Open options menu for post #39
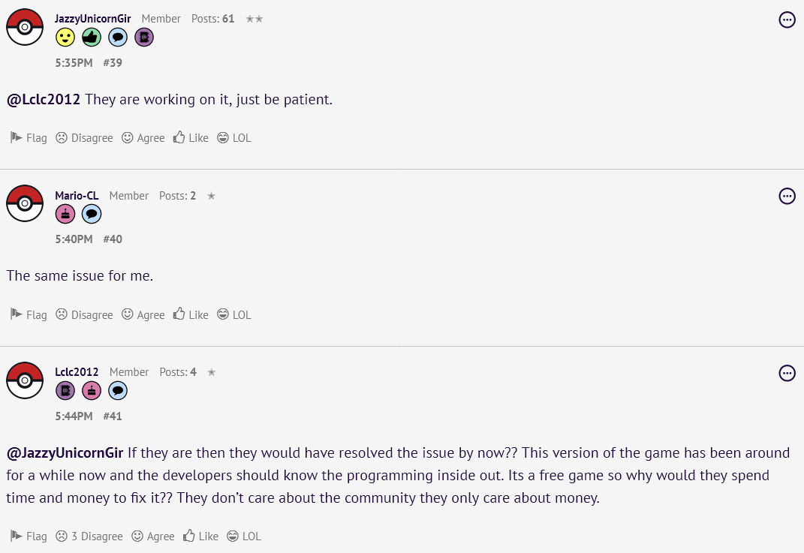804x553 pixels. pyautogui.click(x=787, y=20)
